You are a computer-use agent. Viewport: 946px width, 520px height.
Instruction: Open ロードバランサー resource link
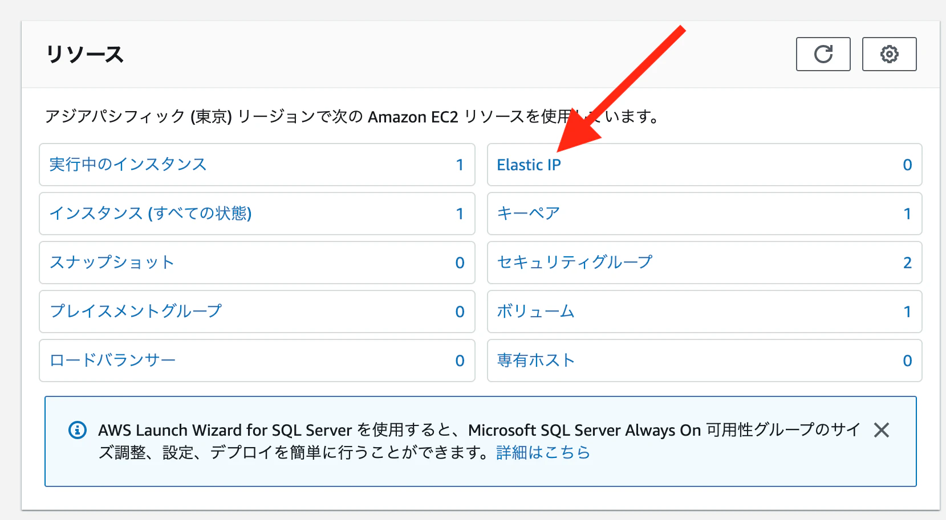point(112,361)
